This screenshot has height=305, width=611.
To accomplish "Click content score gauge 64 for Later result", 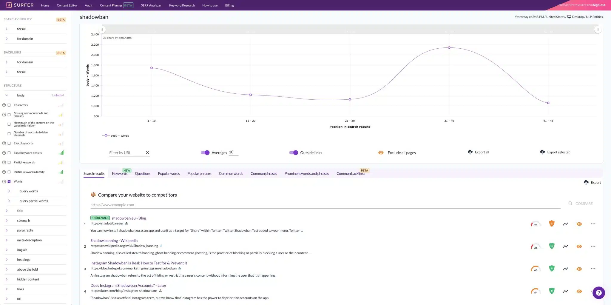I will coord(536,291).
